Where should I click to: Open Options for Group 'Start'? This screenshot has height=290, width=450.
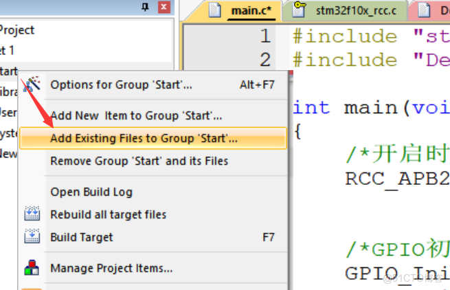click(x=153, y=85)
